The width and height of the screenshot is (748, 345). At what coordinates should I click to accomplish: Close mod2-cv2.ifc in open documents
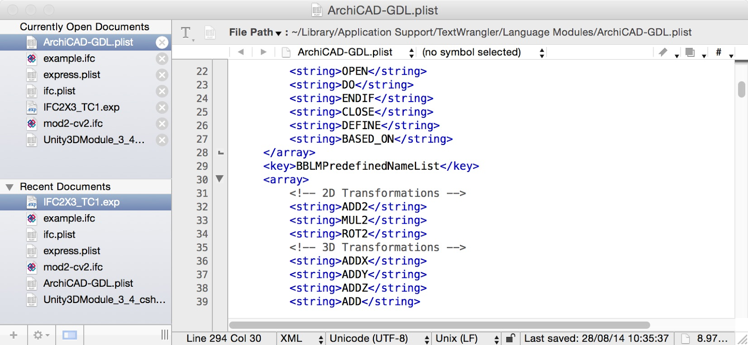pos(162,124)
